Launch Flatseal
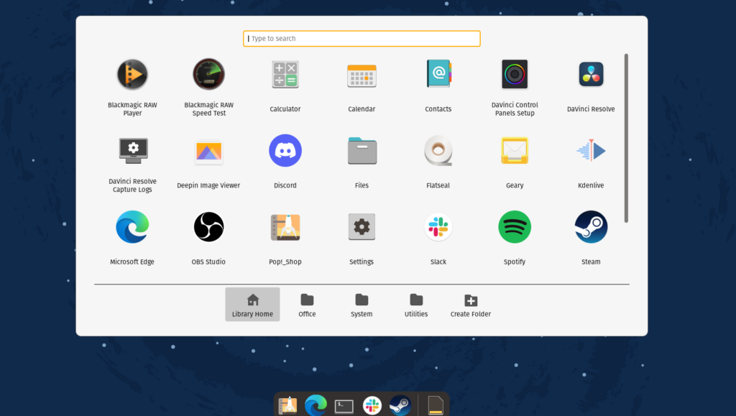The height and width of the screenshot is (416, 736). tap(438, 151)
